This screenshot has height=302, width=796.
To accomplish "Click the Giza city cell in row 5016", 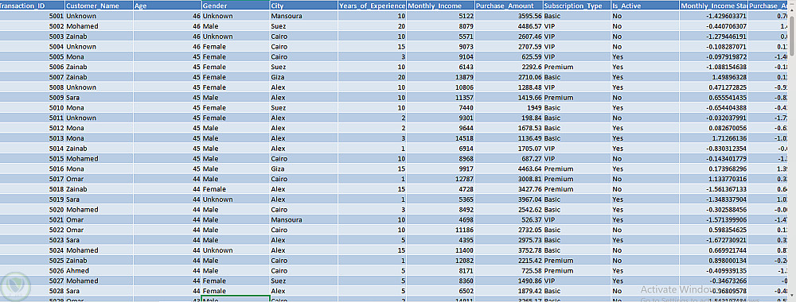I will [x=303, y=168].
